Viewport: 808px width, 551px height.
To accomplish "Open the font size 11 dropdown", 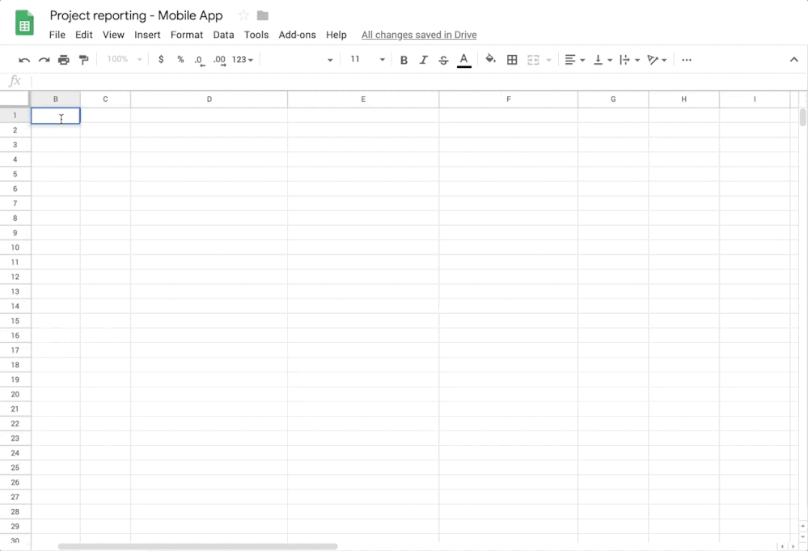I will (367, 59).
